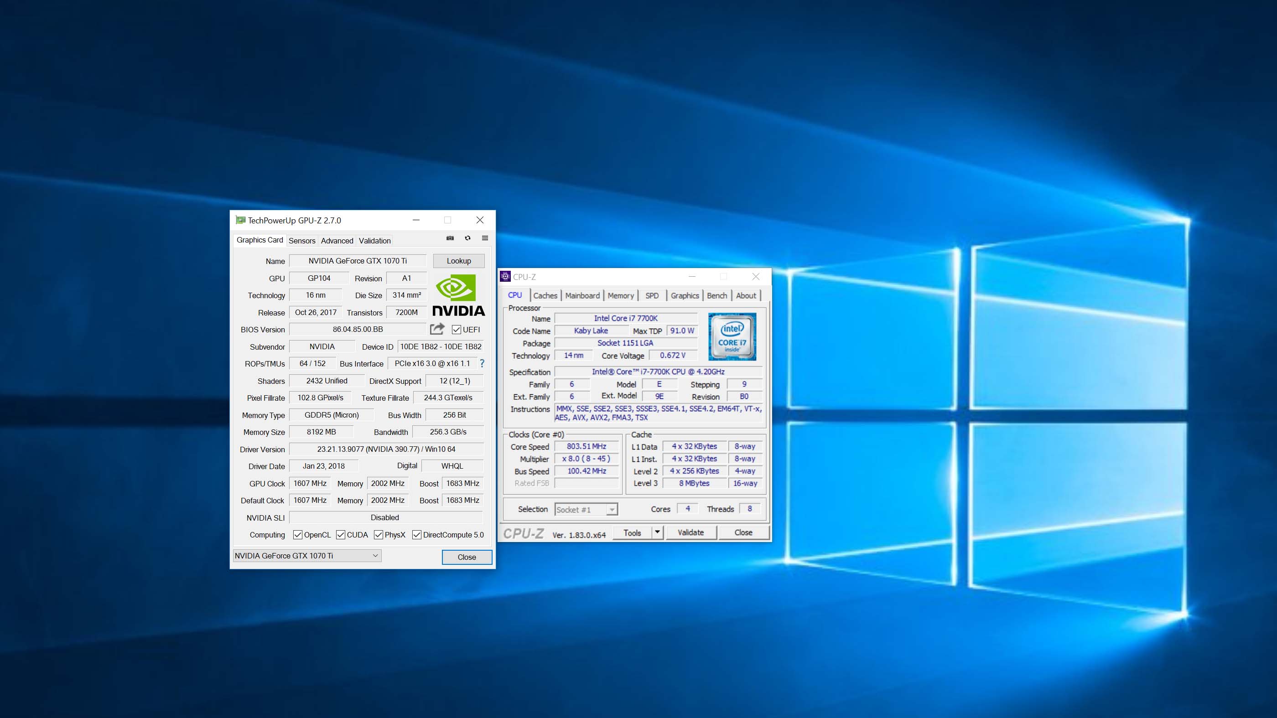Viewport: 1277px width, 718px height.
Task: Click the Close button in CPU-Z
Action: point(743,532)
